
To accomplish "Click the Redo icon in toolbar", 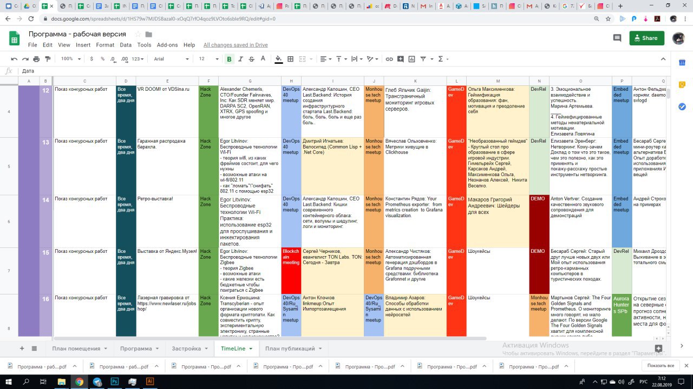I will 25,59.
